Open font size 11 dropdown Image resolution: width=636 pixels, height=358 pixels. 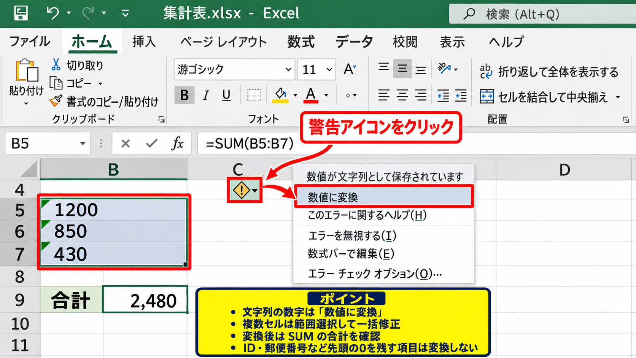[x=329, y=69]
